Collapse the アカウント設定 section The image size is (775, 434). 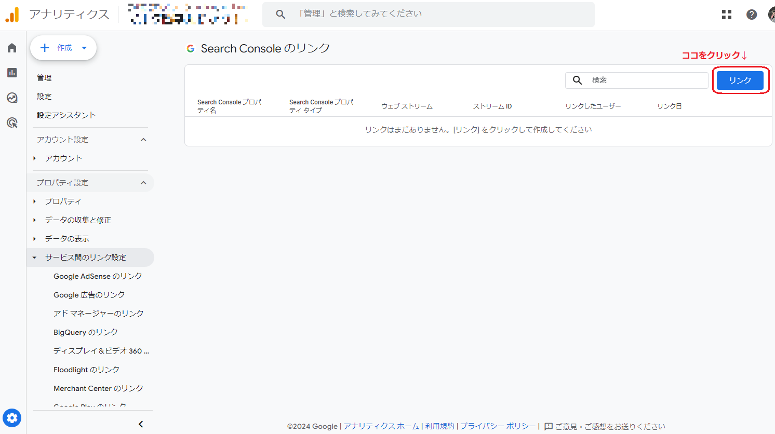click(144, 139)
